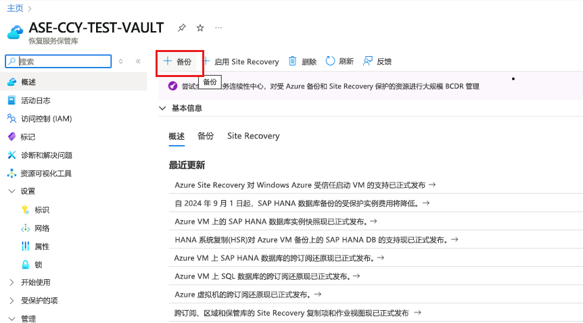The image size is (583, 323).
Task: Open the more options ellipsis beside title
Action: tap(218, 28)
